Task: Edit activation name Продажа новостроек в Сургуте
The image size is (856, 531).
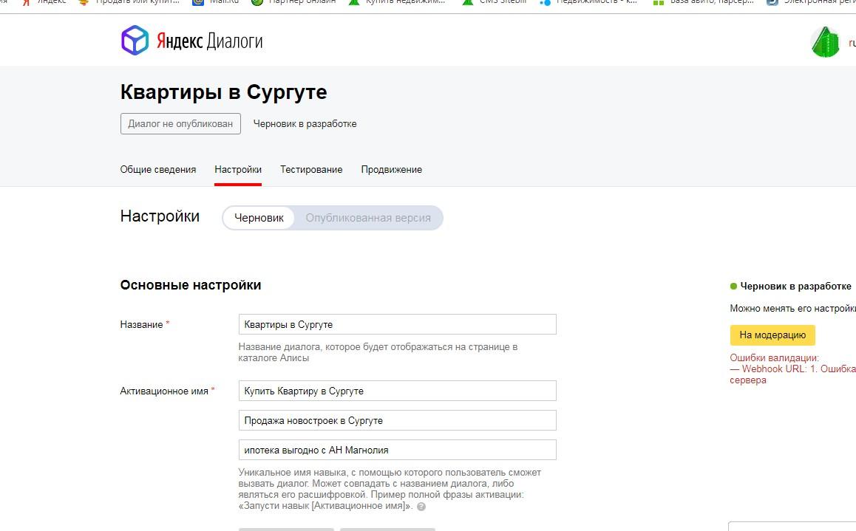Action: coord(398,420)
